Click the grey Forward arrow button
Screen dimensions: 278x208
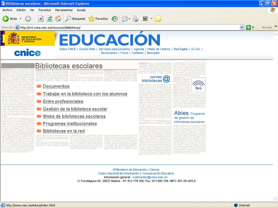pos(28,18)
